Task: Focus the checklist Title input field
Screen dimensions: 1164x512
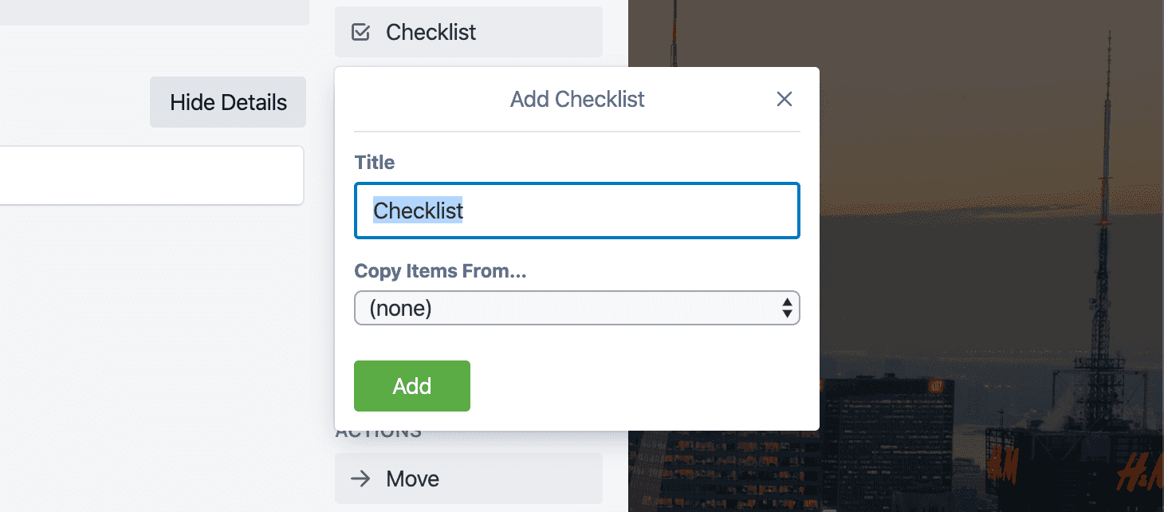Action: point(630,211)
